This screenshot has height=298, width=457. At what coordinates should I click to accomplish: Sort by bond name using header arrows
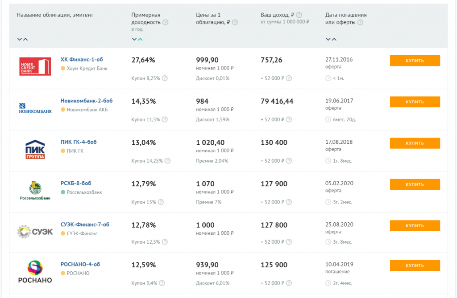point(22,39)
